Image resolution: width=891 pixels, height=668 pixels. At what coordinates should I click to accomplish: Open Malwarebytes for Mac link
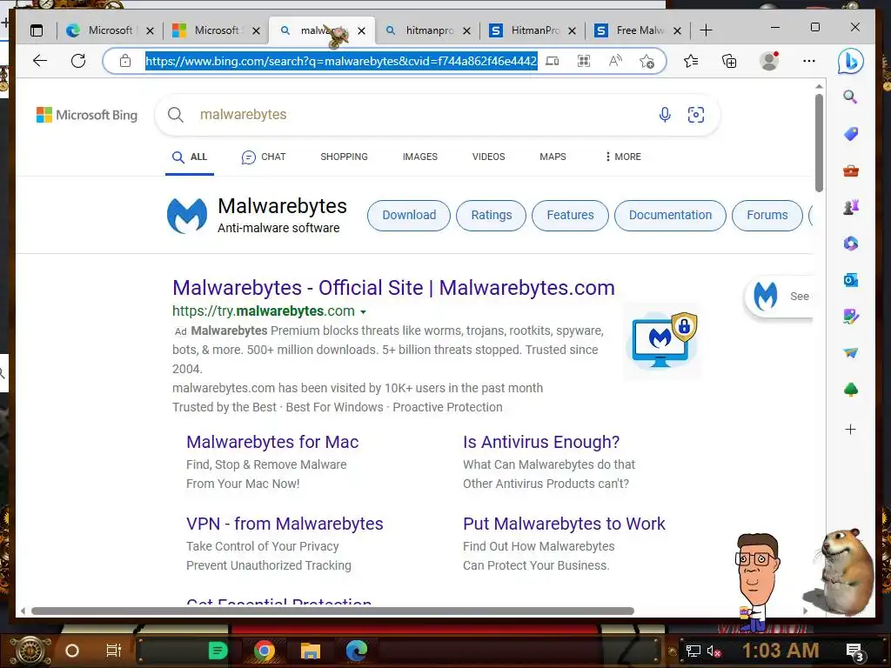272,442
